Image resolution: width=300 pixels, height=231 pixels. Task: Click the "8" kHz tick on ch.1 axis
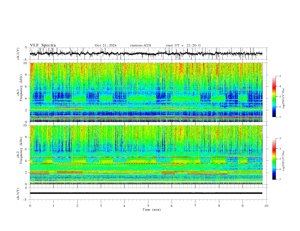(x=27, y=75)
